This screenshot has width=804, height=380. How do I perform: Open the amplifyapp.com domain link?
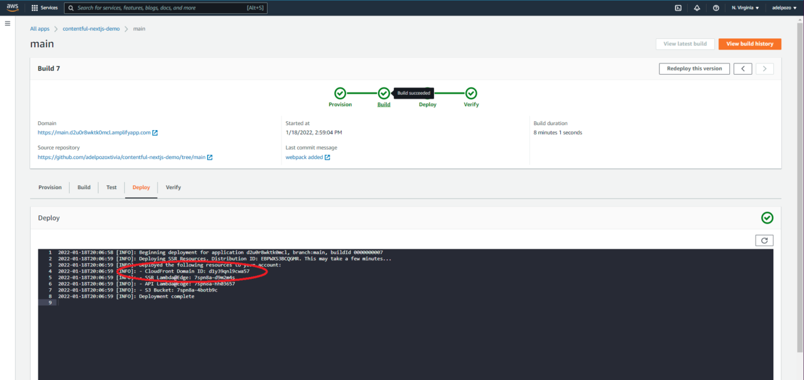click(x=94, y=133)
